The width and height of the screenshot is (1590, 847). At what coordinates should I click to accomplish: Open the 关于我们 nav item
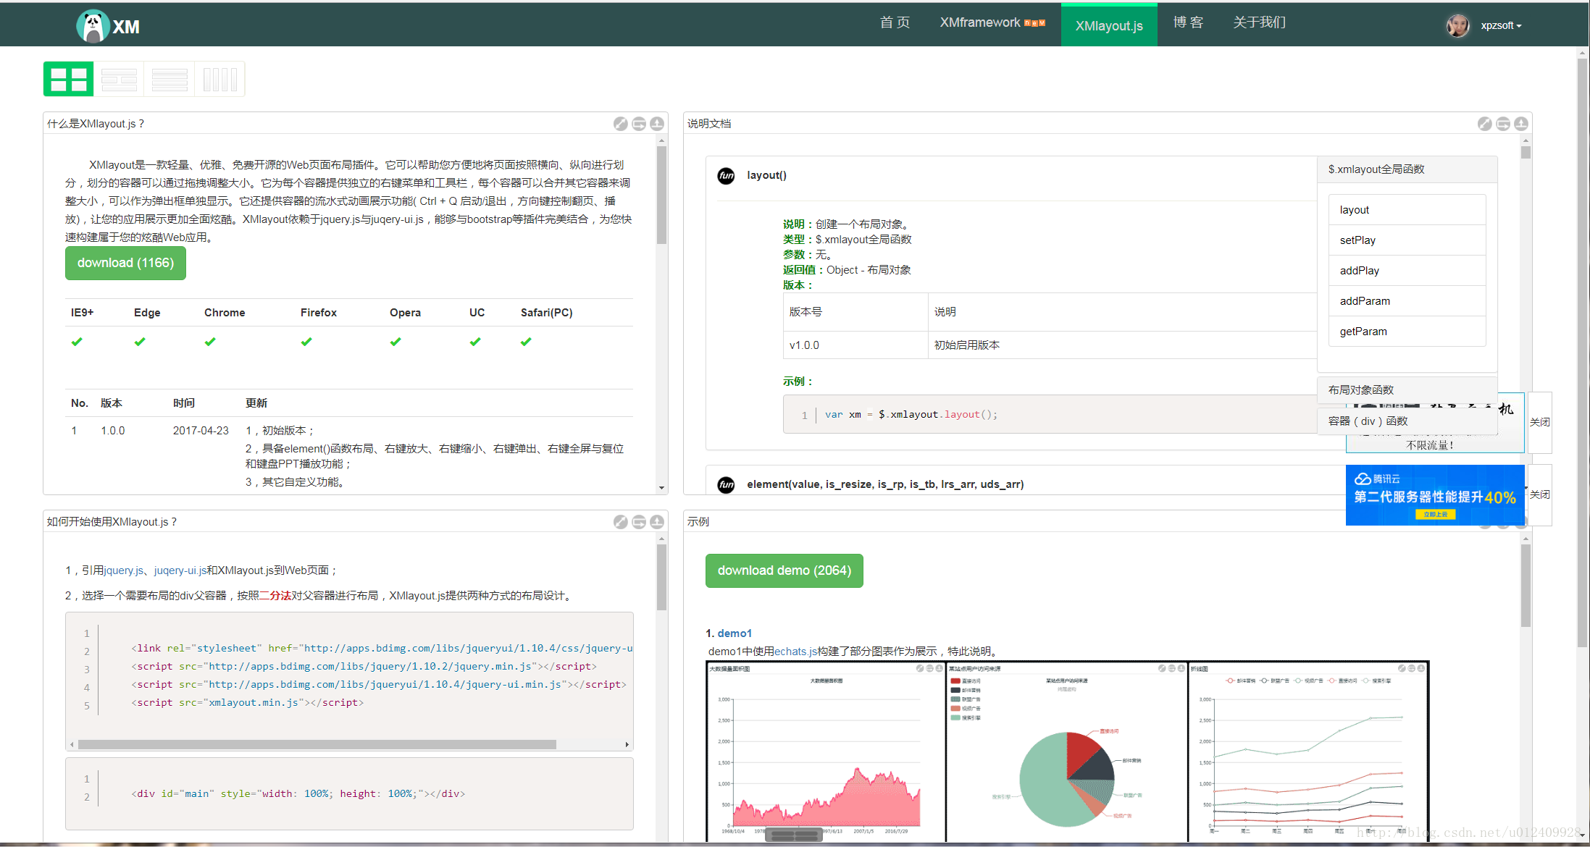point(1259,23)
